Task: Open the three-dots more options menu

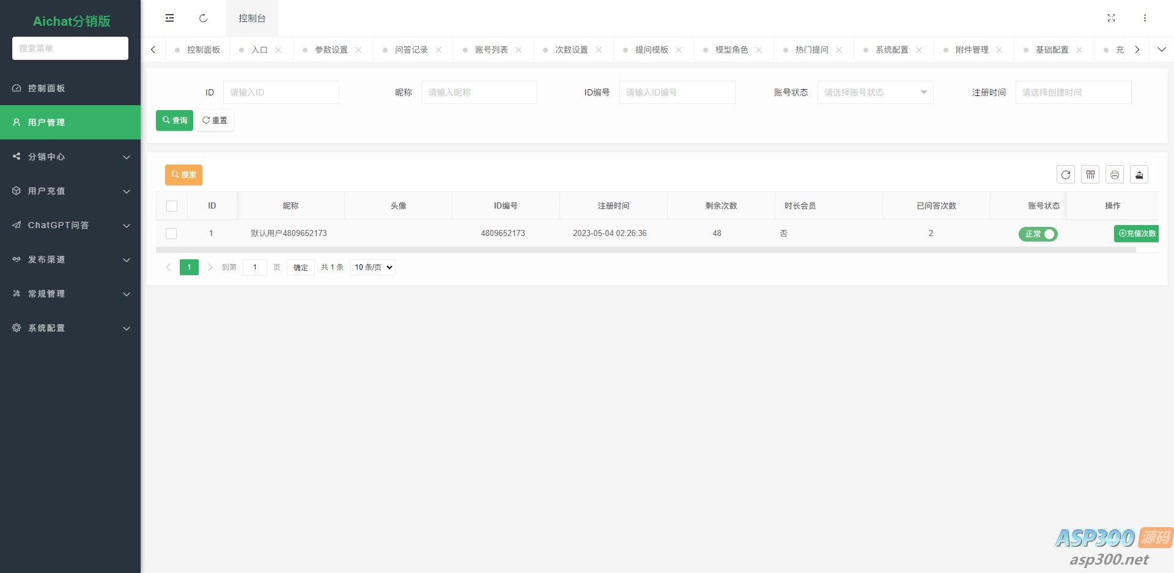Action: (x=1145, y=18)
